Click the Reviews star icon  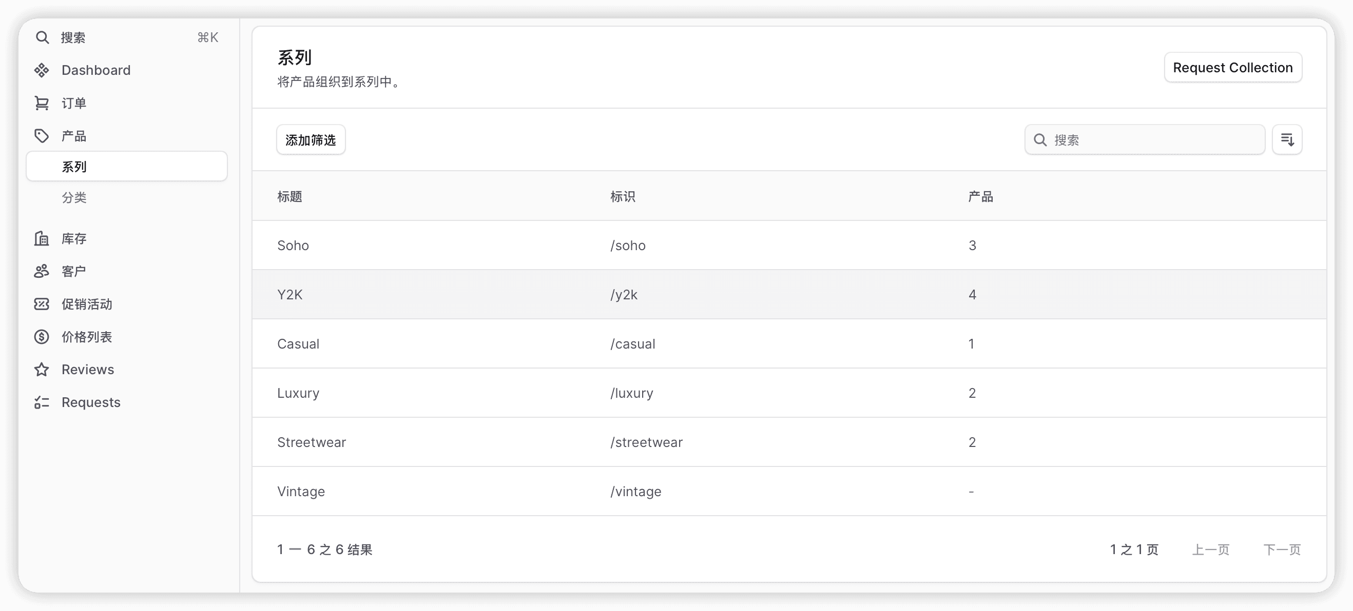click(x=42, y=370)
